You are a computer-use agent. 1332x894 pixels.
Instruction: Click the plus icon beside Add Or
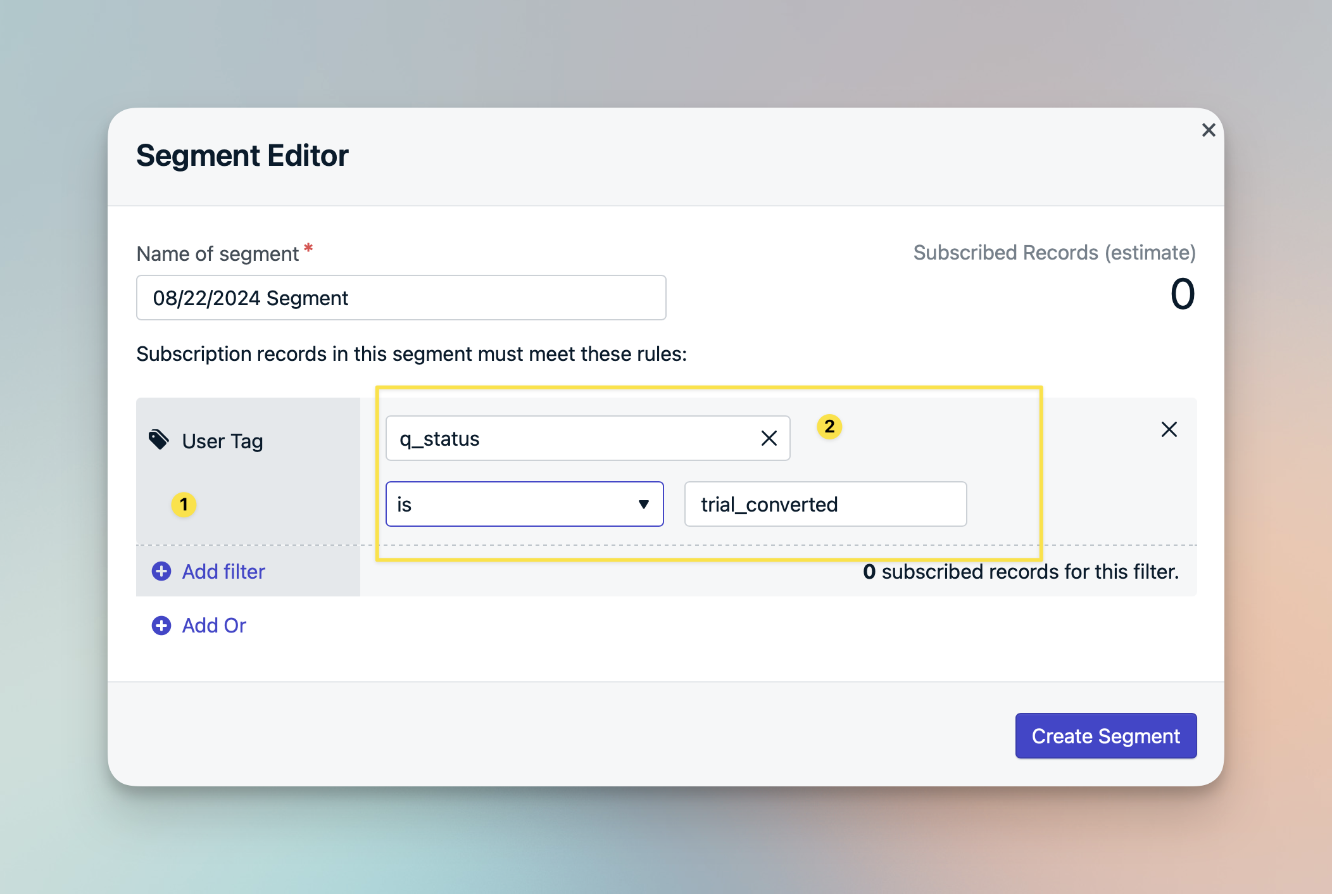click(161, 626)
